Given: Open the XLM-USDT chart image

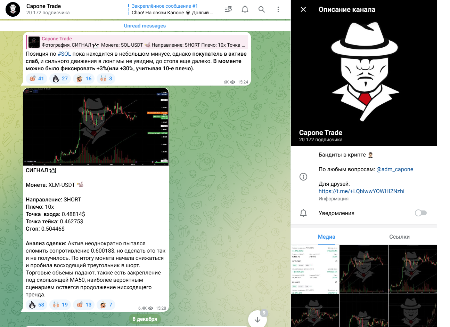Looking at the screenshot, I should click(x=96, y=127).
